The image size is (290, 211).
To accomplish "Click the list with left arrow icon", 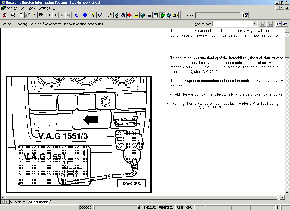I will pos(278,24).
